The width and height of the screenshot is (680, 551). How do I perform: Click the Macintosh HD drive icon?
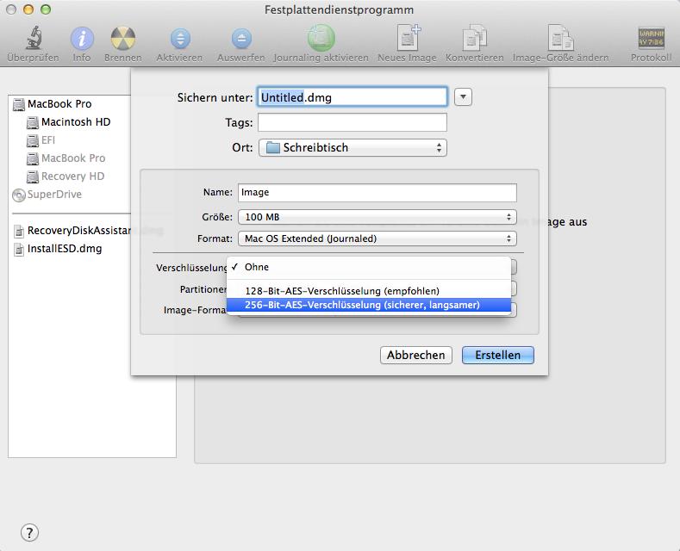[x=33, y=122]
